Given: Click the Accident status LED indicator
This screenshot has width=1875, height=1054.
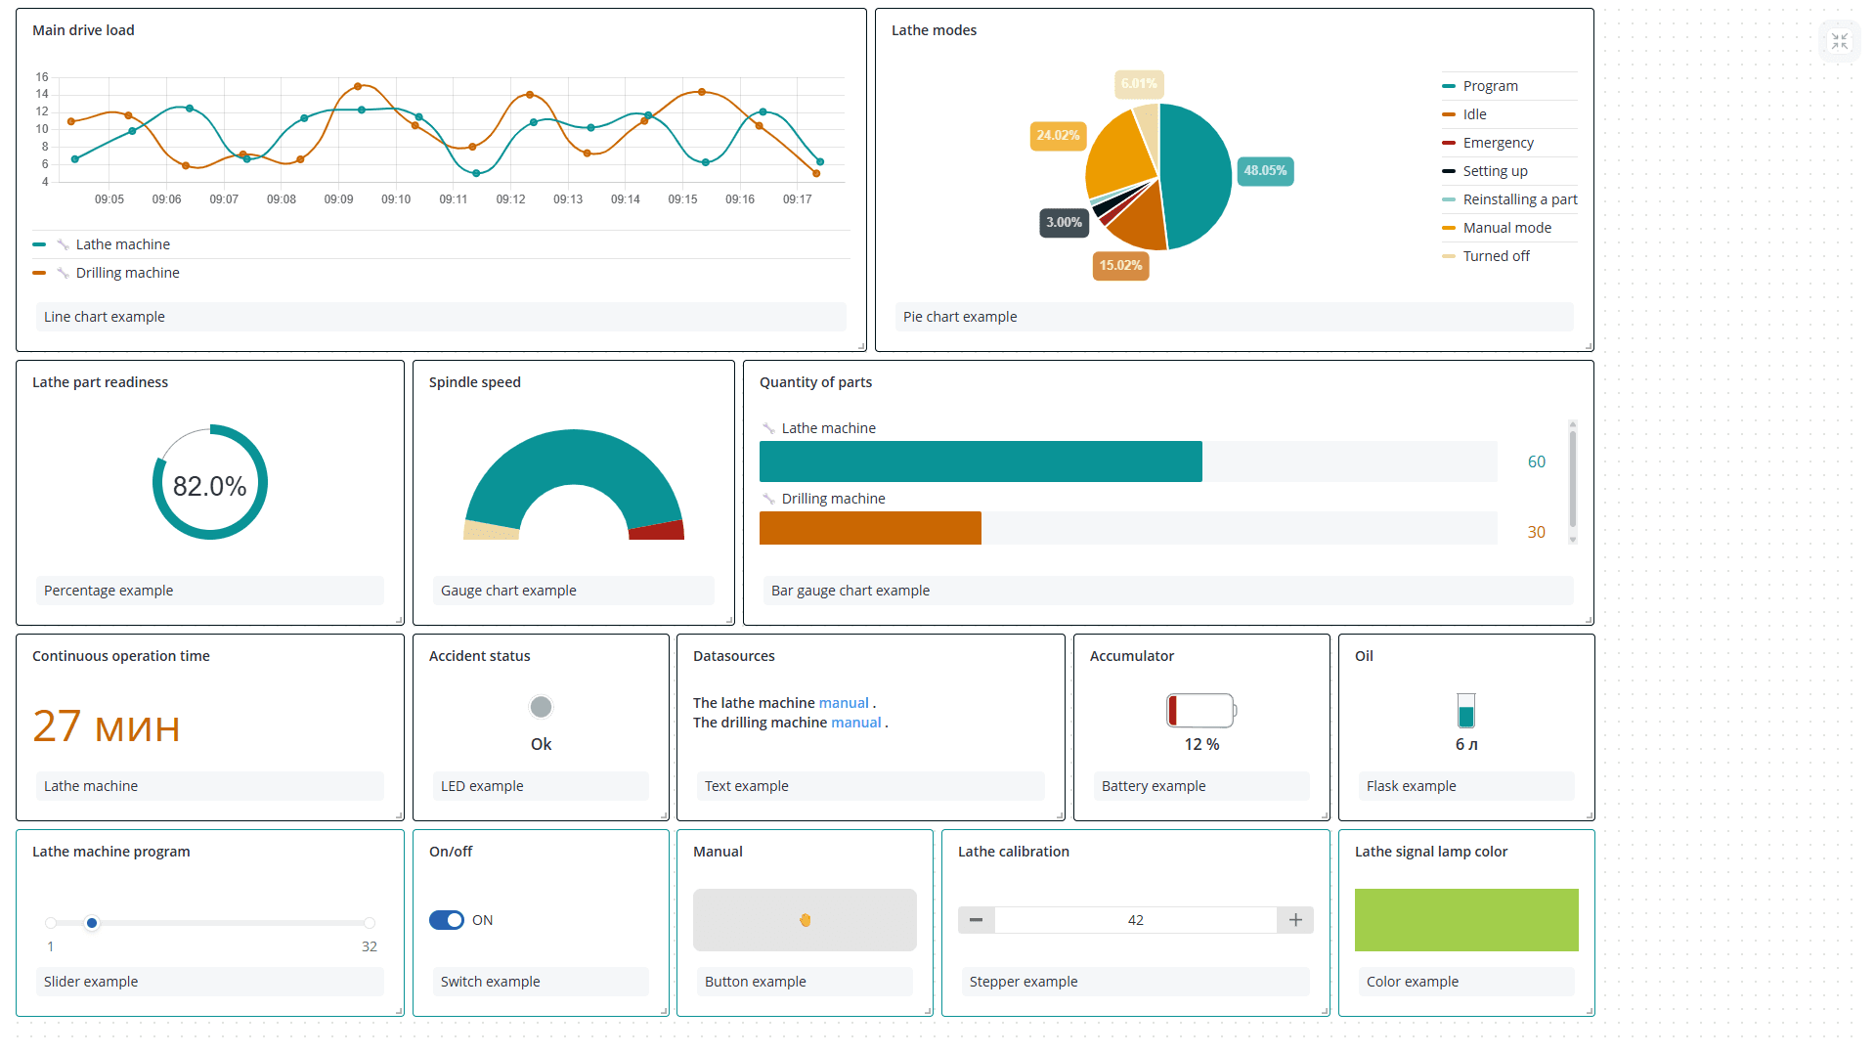Looking at the screenshot, I should (x=541, y=707).
